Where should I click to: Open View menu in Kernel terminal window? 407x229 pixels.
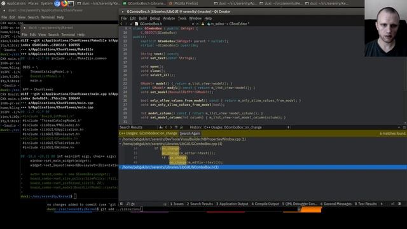tap(42, 34)
